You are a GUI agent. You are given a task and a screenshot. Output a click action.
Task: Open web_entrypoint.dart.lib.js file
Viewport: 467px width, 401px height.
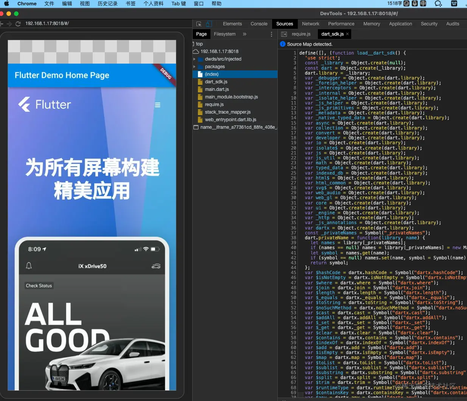pos(230,120)
